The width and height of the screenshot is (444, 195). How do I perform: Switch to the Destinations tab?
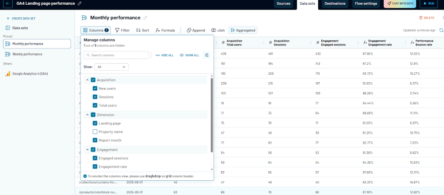pyautogui.click(x=335, y=3)
